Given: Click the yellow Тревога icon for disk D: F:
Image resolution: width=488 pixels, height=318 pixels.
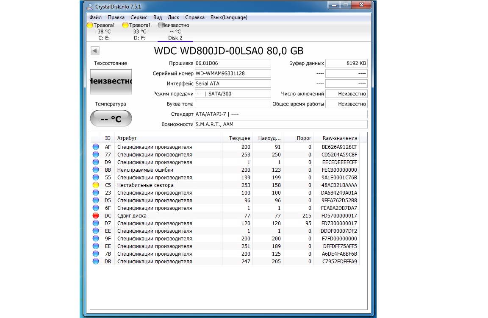Looking at the screenshot, I should (x=125, y=25).
